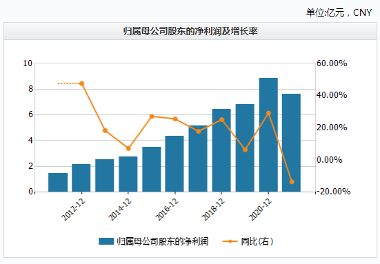Click the 单位:亿元, CNY unit label
This screenshot has width=380, height=264.
(339, 12)
